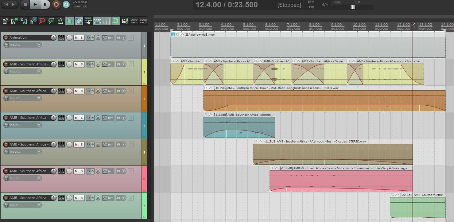454x222 pixels.
Task: Click the Save Project disk icon
Action: click(x=24, y=21)
